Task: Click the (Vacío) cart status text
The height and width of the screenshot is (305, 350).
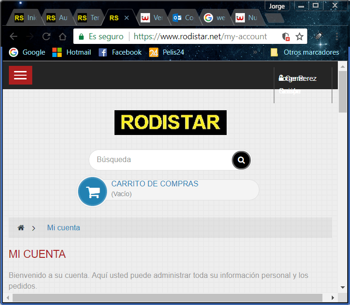Action: [121, 194]
